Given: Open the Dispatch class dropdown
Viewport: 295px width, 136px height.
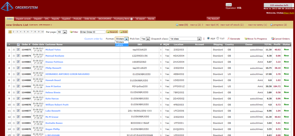Looking at the screenshot, I should (185, 39).
